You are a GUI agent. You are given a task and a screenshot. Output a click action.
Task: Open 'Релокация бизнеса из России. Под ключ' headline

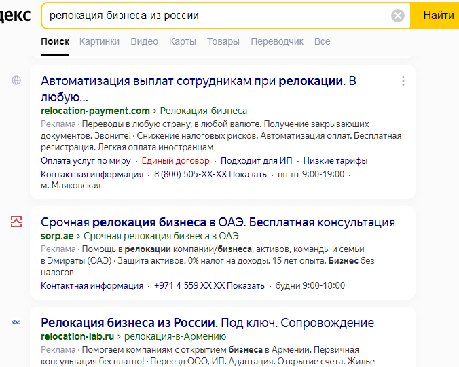[207, 323]
